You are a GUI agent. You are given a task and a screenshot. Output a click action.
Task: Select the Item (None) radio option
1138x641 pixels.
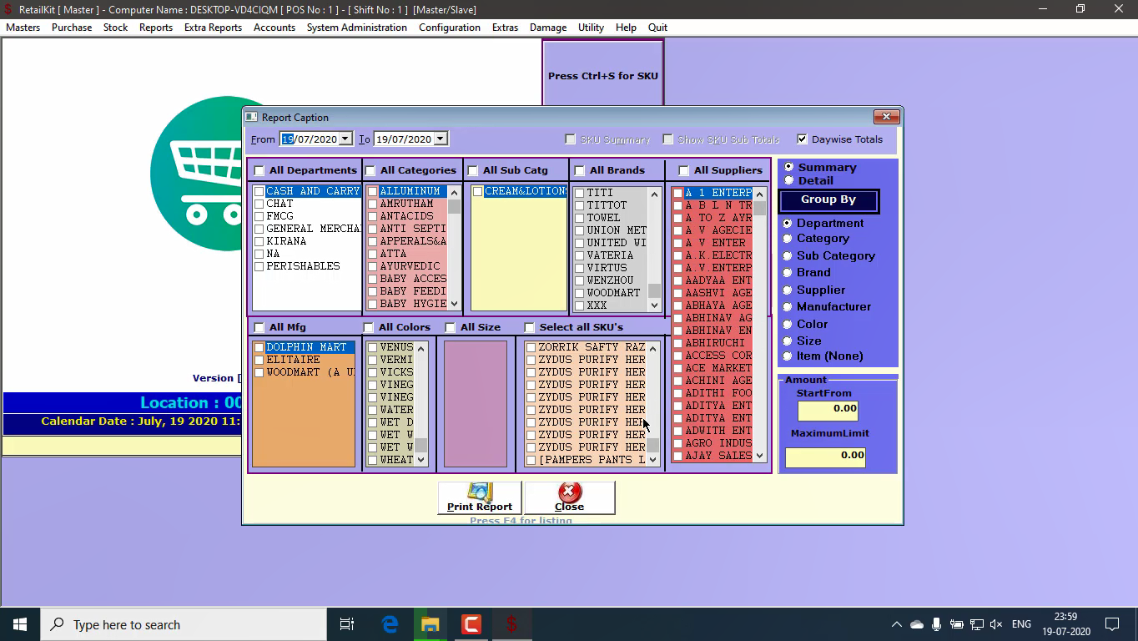click(788, 356)
